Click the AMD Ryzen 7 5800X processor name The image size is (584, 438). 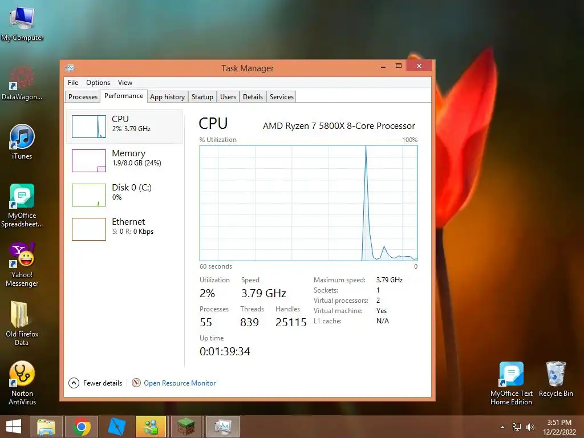pos(339,126)
